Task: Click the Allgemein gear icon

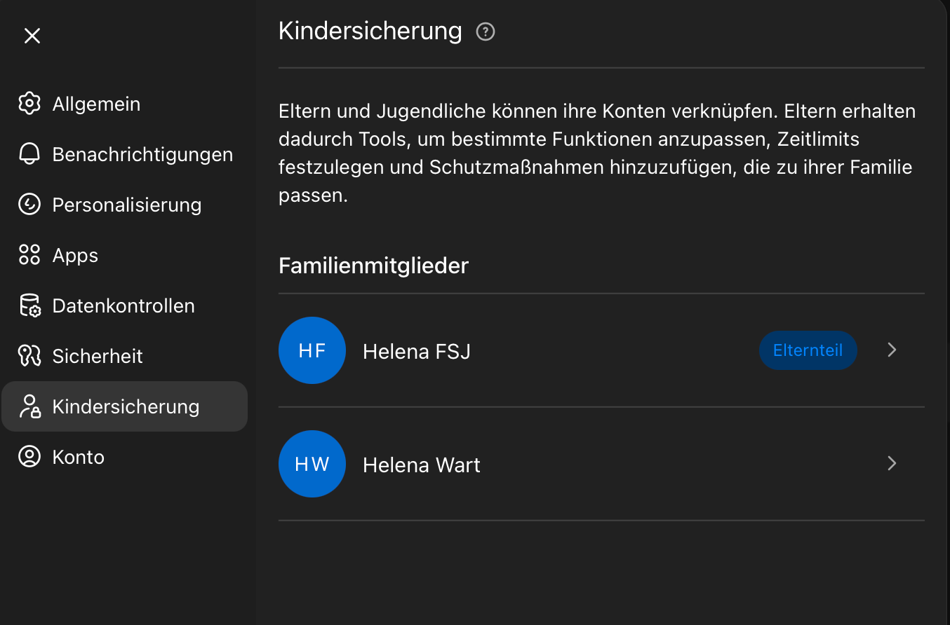Action: (29, 104)
